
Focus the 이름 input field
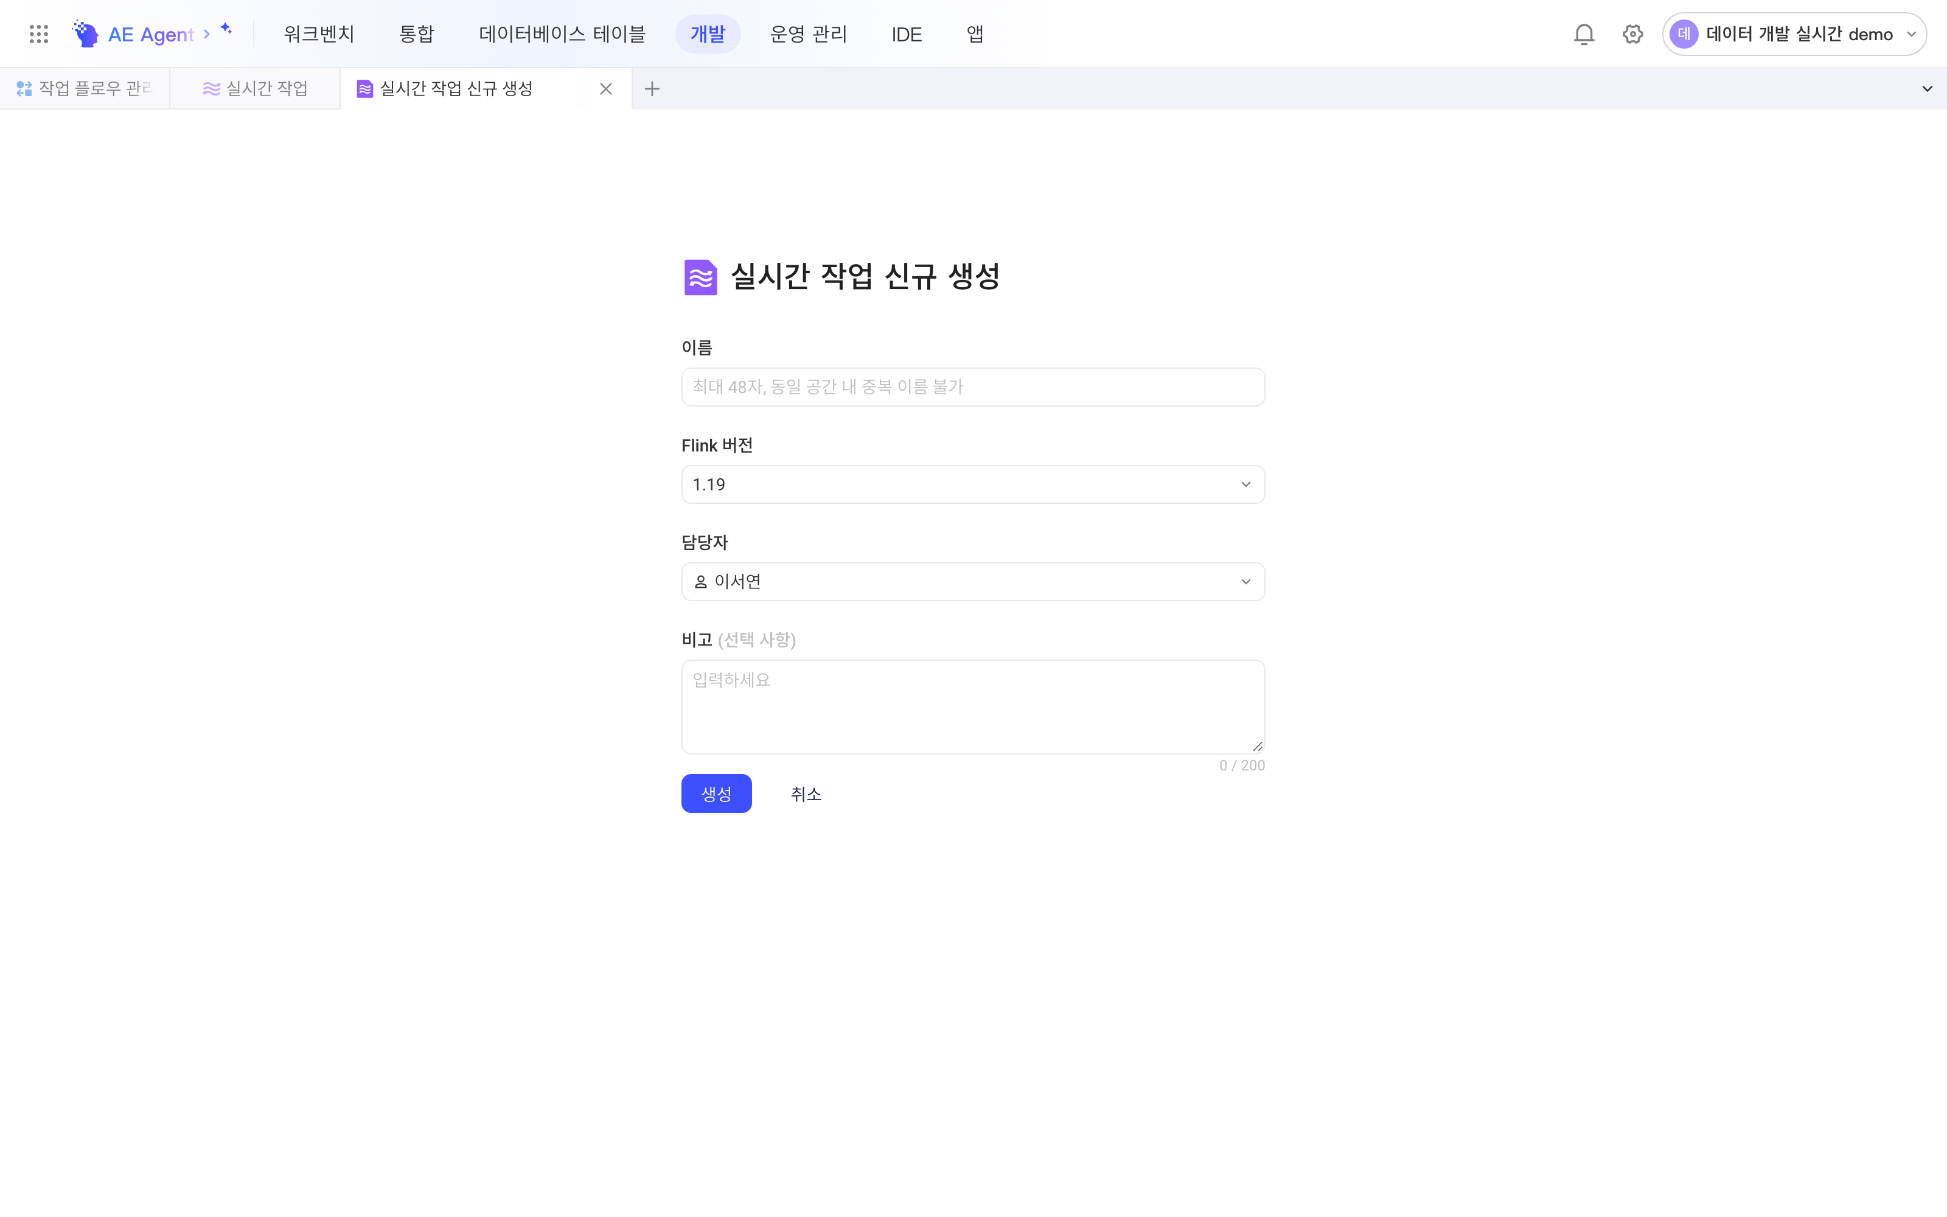(x=973, y=387)
